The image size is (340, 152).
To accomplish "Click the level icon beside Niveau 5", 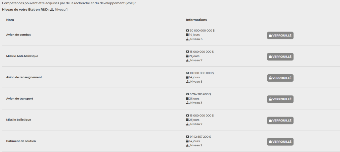I will (x=188, y=82).
